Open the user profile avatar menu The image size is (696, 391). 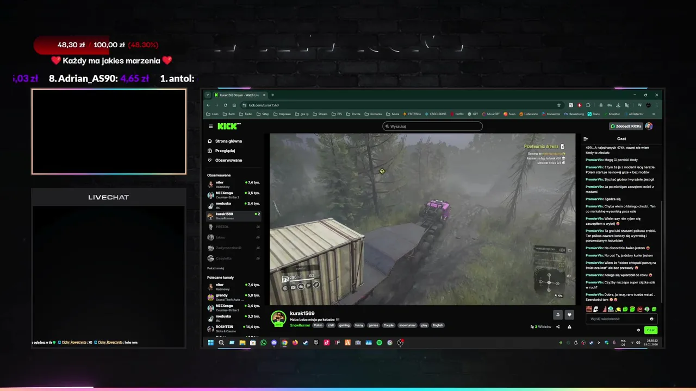click(x=649, y=126)
